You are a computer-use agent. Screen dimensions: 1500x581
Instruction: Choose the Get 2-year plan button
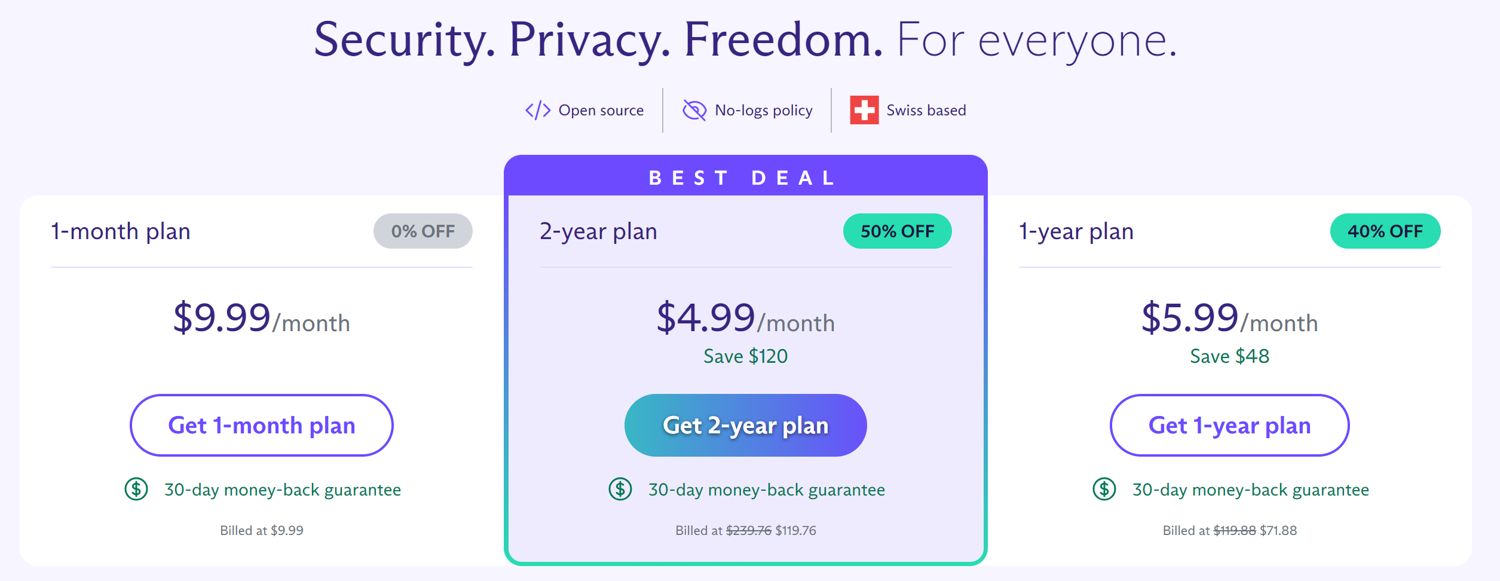click(x=745, y=426)
